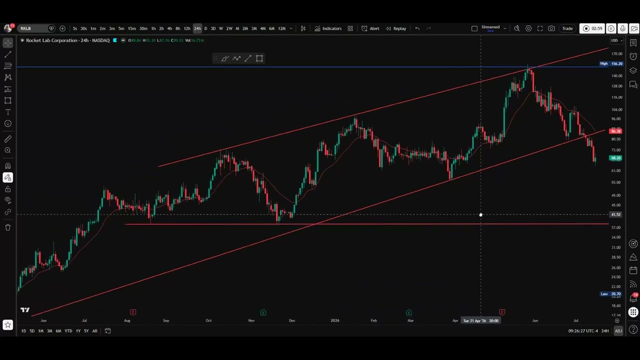The image size is (640, 360).
Task: Open the object tree layers panel
Action: pos(633,70)
